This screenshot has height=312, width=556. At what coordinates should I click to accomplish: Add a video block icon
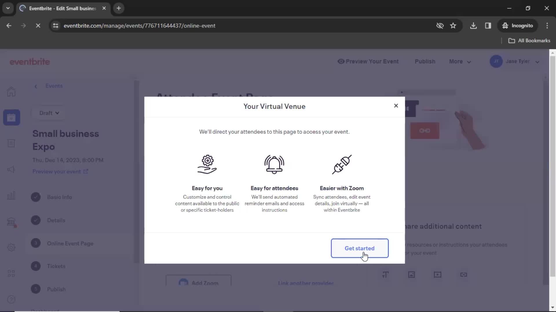pos(438,275)
